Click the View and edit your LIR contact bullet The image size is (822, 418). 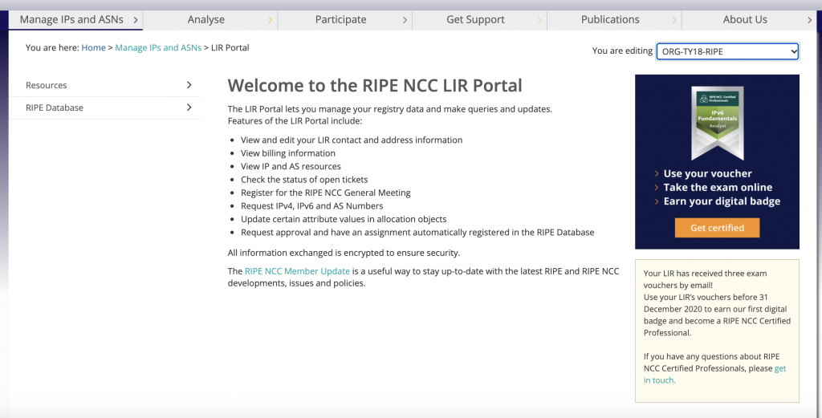pos(352,140)
